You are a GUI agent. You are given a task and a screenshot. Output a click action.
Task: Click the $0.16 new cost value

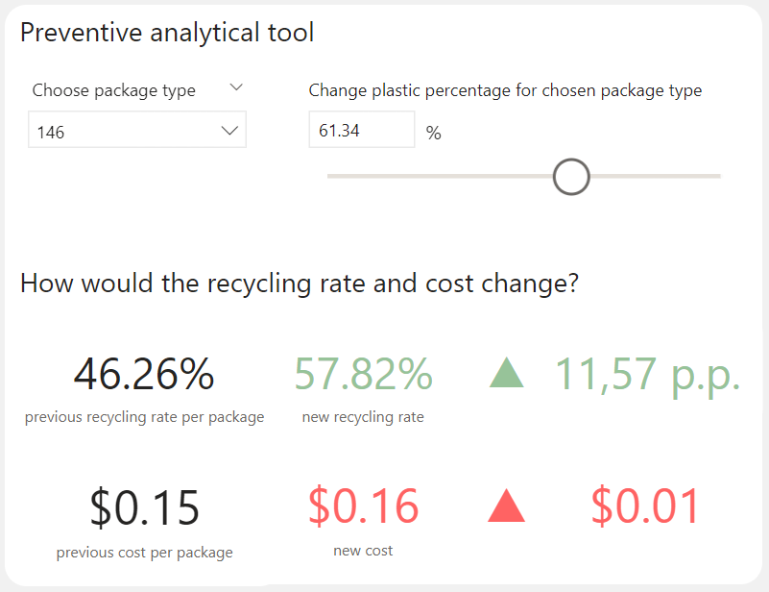point(363,507)
